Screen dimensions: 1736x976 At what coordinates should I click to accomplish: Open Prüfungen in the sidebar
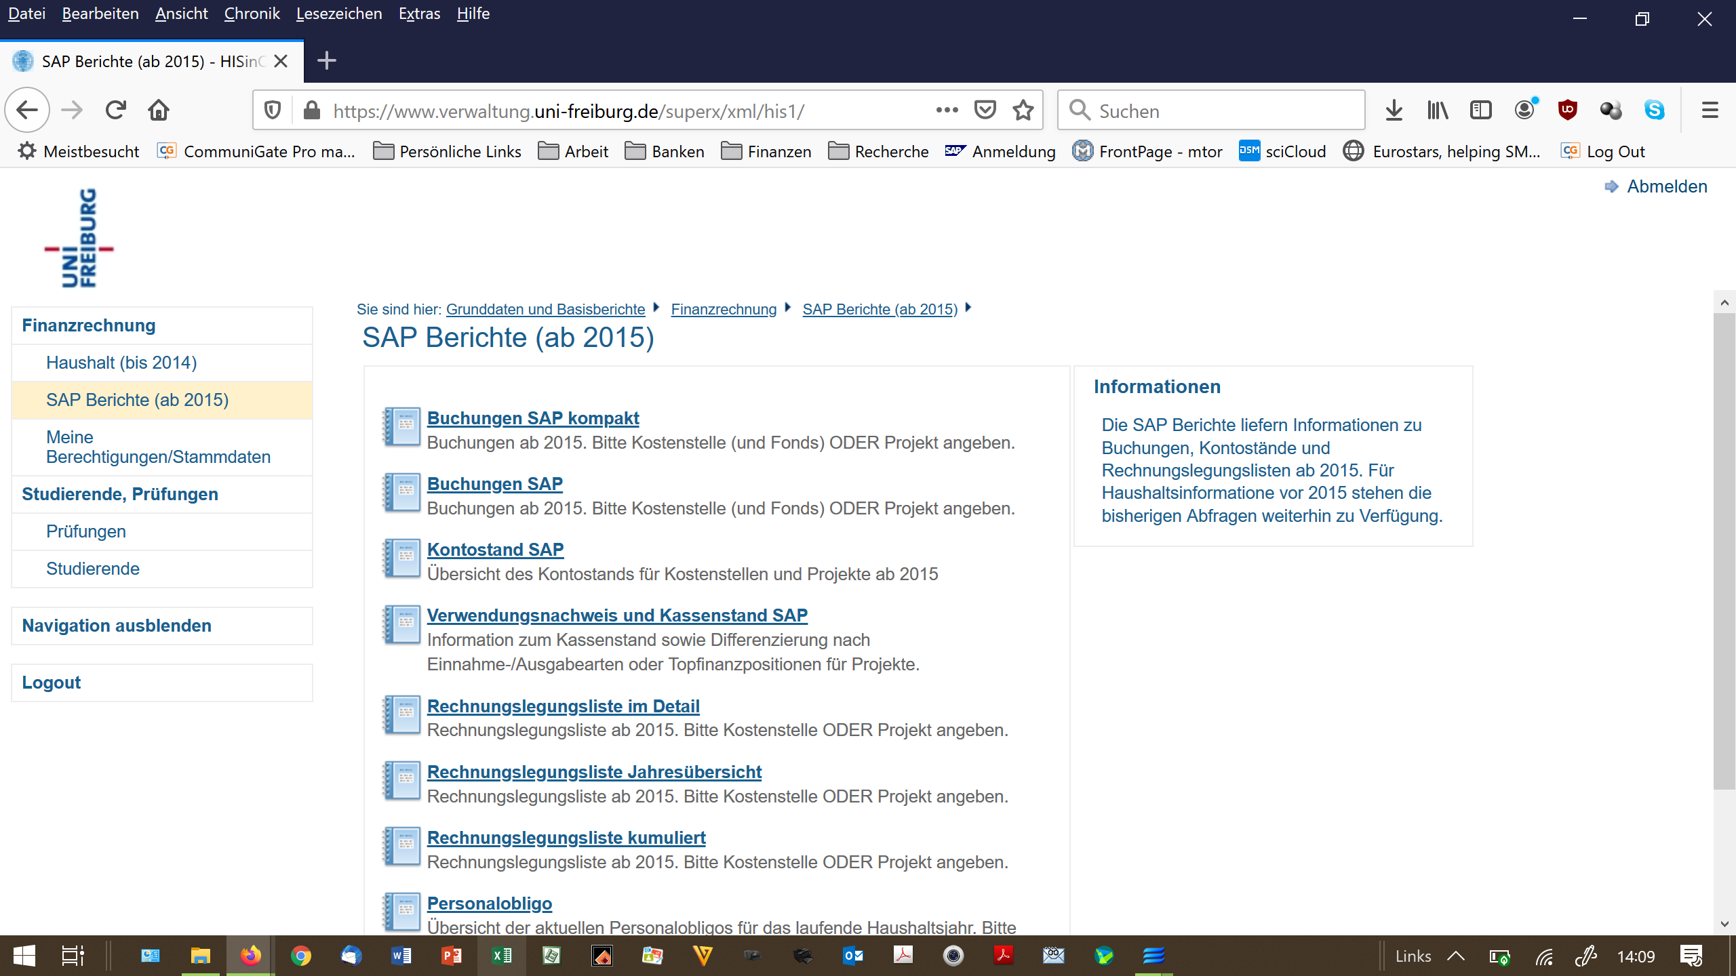162,531
